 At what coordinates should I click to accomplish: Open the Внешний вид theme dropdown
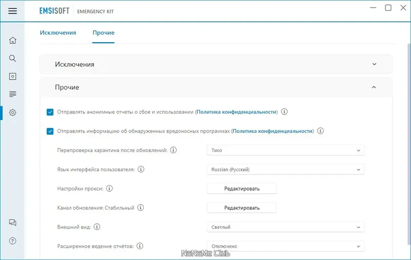click(x=285, y=227)
